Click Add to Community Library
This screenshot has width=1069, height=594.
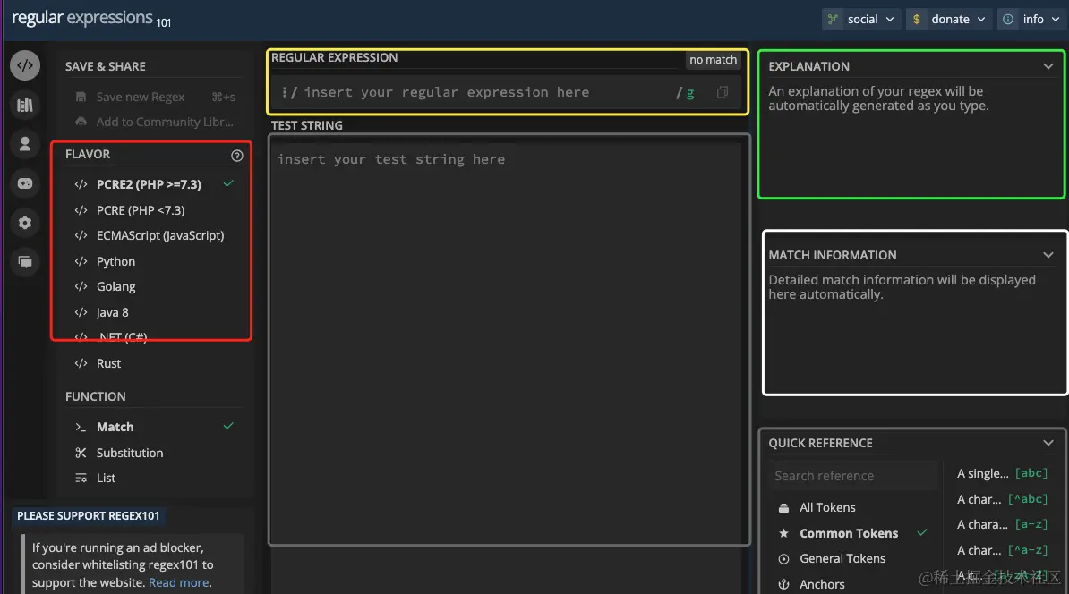pyautogui.click(x=155, y=122)
